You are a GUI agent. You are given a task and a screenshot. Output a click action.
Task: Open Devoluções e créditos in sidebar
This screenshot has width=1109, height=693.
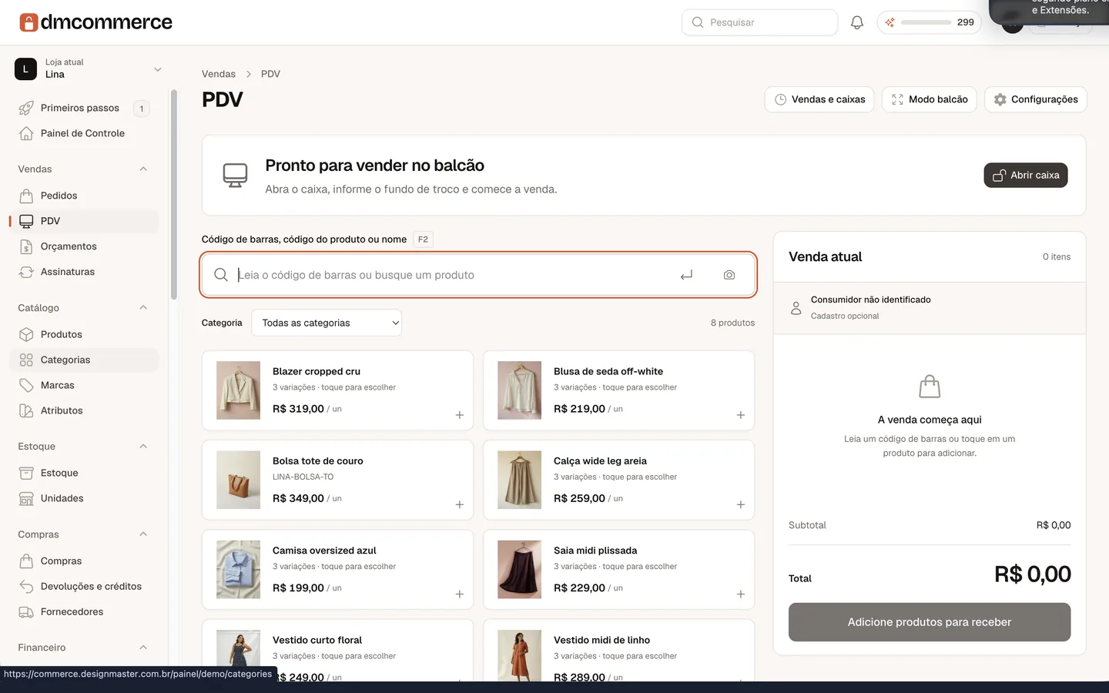pos(84,586)
